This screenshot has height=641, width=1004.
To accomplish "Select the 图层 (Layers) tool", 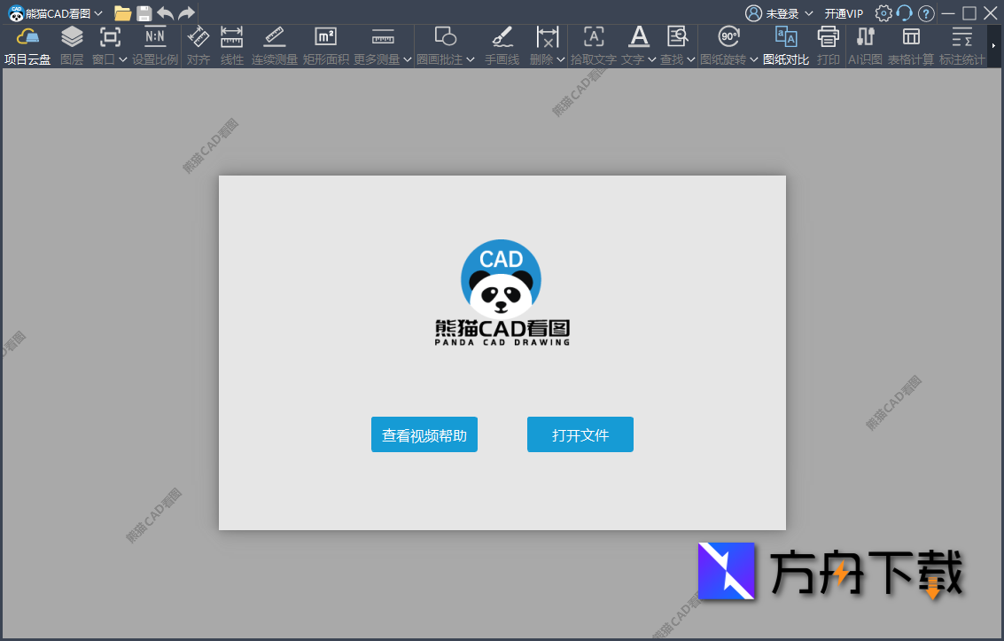I will pos(71,44).
